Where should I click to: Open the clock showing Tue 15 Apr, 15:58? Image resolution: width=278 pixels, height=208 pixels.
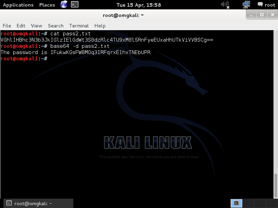point(139,5)
